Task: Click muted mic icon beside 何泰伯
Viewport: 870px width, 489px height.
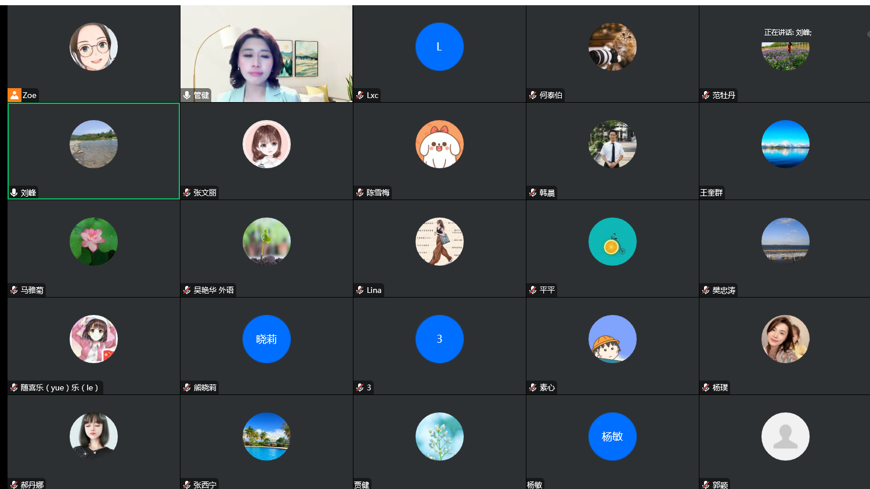Action: (533, 95)
